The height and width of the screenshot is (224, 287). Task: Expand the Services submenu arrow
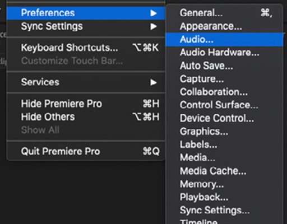tap(154, 82)
